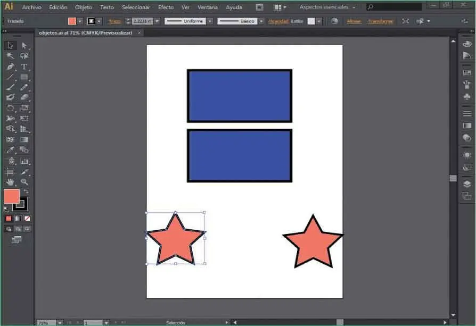The height and width of the screenshot is (326, 476).
Task: Expand stroke weight dropdown
Action: 157,21
